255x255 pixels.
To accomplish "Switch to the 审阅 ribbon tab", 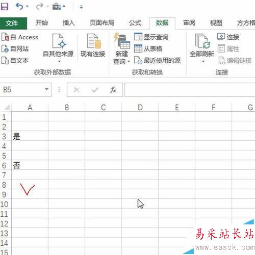I will click(189, 23).
